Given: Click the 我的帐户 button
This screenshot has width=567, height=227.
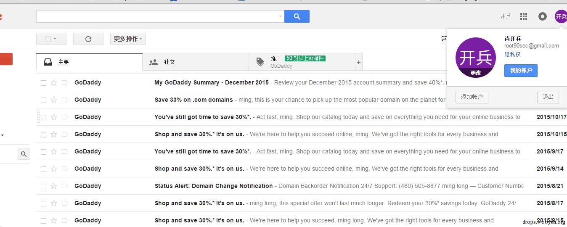Looking at the screenshot, I should click(x=521, y=71).
